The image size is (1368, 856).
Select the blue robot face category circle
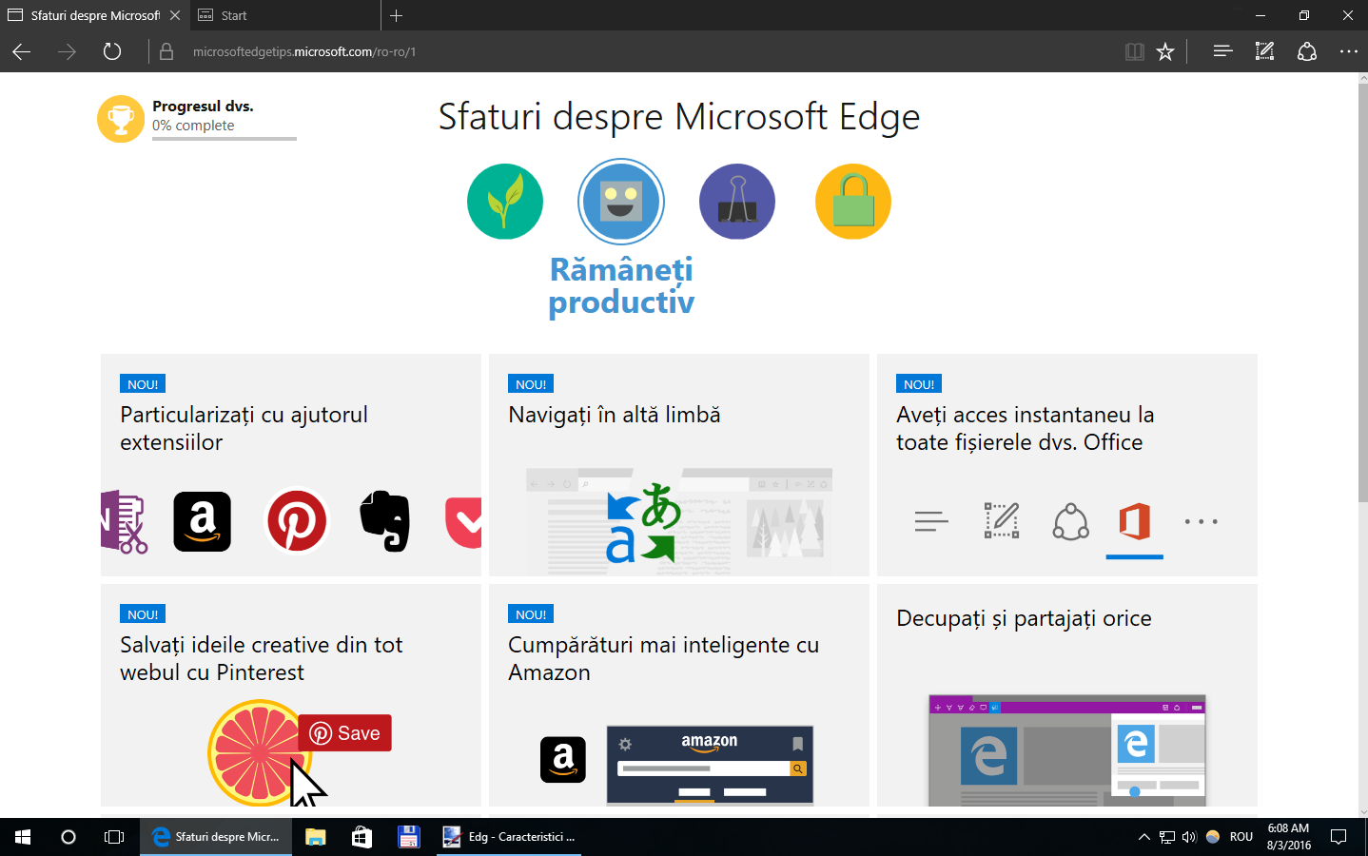(621, 202)
